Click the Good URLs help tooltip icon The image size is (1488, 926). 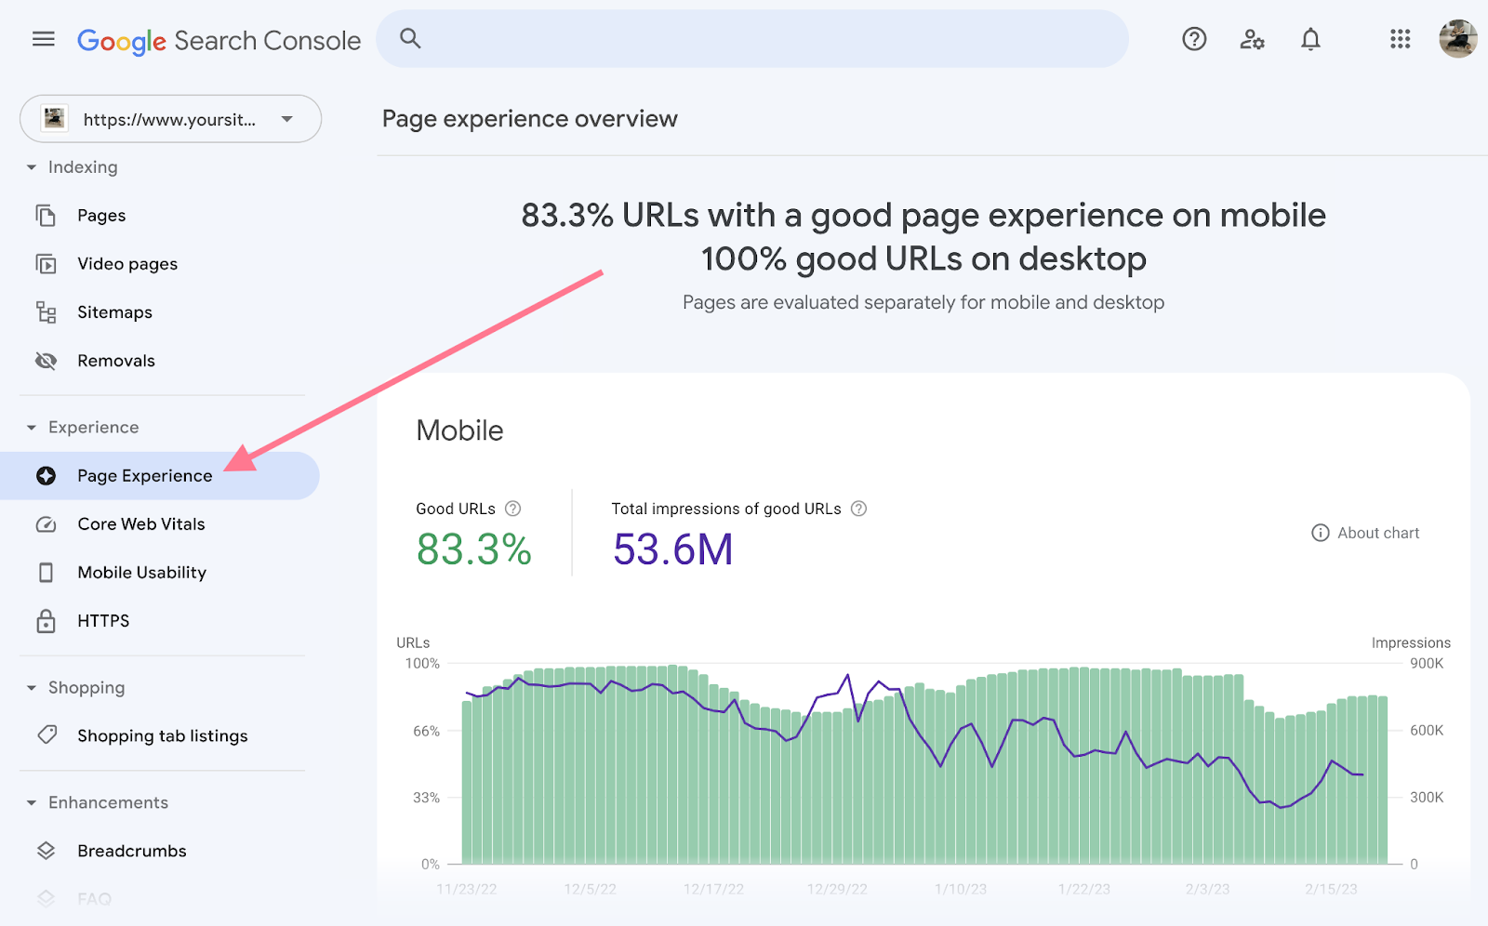coord(513,509)
